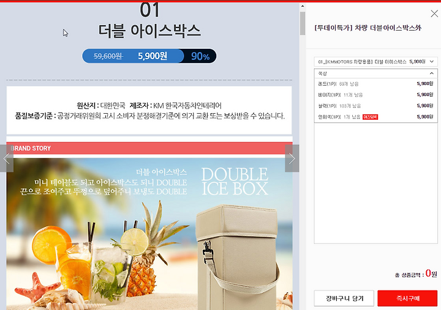
Task: Expand the 01 KMMOTORS product selection dropdown
Action: (x=375, y=62)
